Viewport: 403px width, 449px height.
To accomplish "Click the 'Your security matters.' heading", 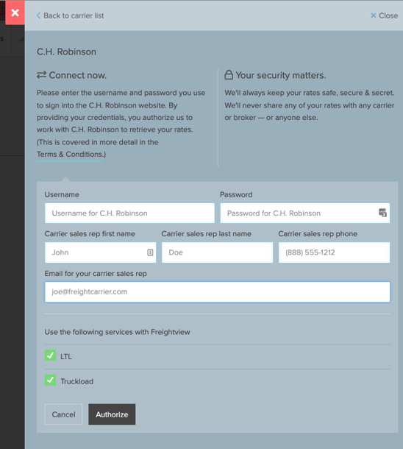I will [275, 75].
